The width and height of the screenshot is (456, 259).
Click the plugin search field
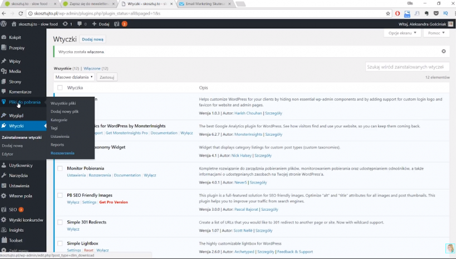407,67
